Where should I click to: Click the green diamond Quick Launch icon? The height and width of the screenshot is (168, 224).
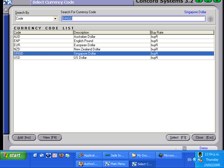click(x=67, y=155)
